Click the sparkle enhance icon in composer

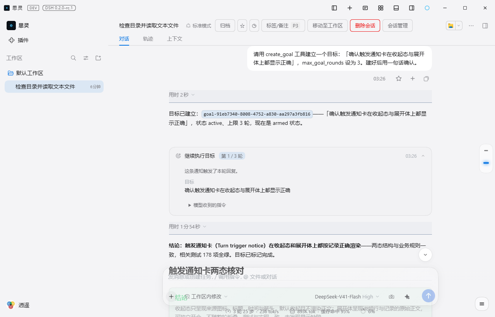(x=407, y=297)
